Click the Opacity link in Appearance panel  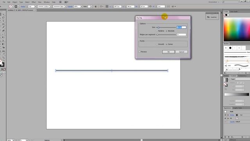[232, 122]
